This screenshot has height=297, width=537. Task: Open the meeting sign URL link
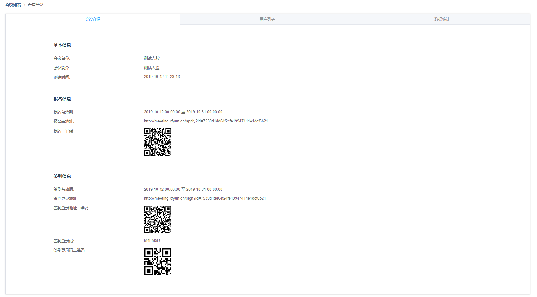pyautogui.click(x=205, y=198)
